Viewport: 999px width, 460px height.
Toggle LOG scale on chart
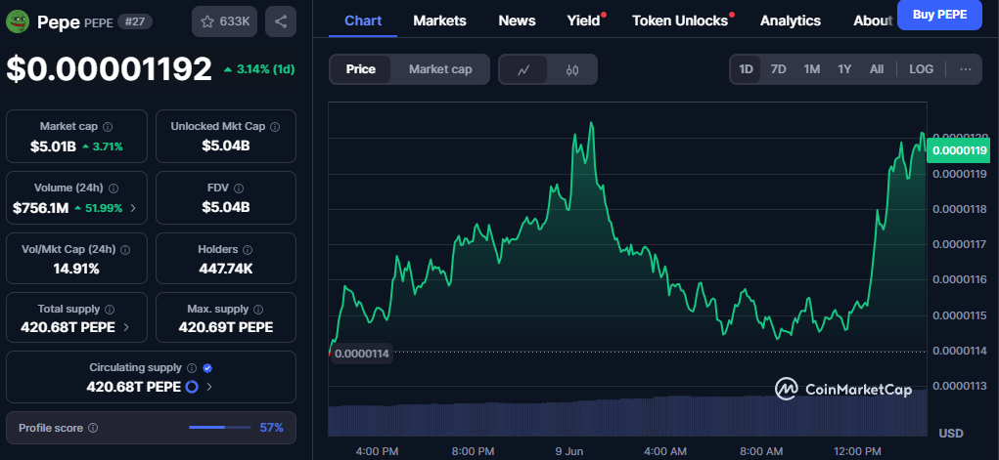(x=922, y=69)
